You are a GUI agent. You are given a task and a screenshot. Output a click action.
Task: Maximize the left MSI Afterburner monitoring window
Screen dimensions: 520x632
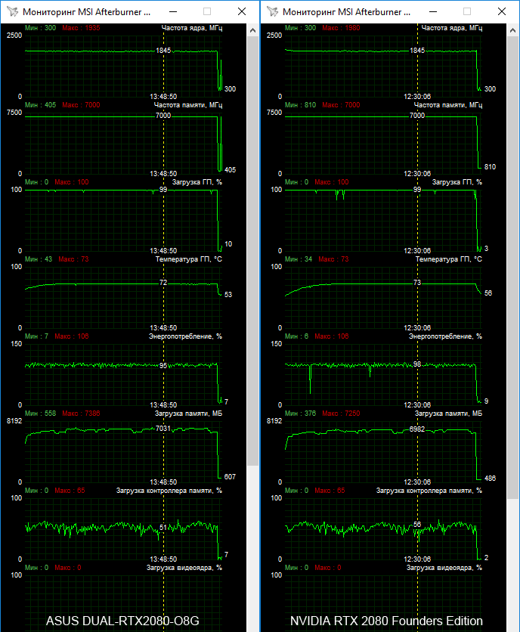pos(207,11)
